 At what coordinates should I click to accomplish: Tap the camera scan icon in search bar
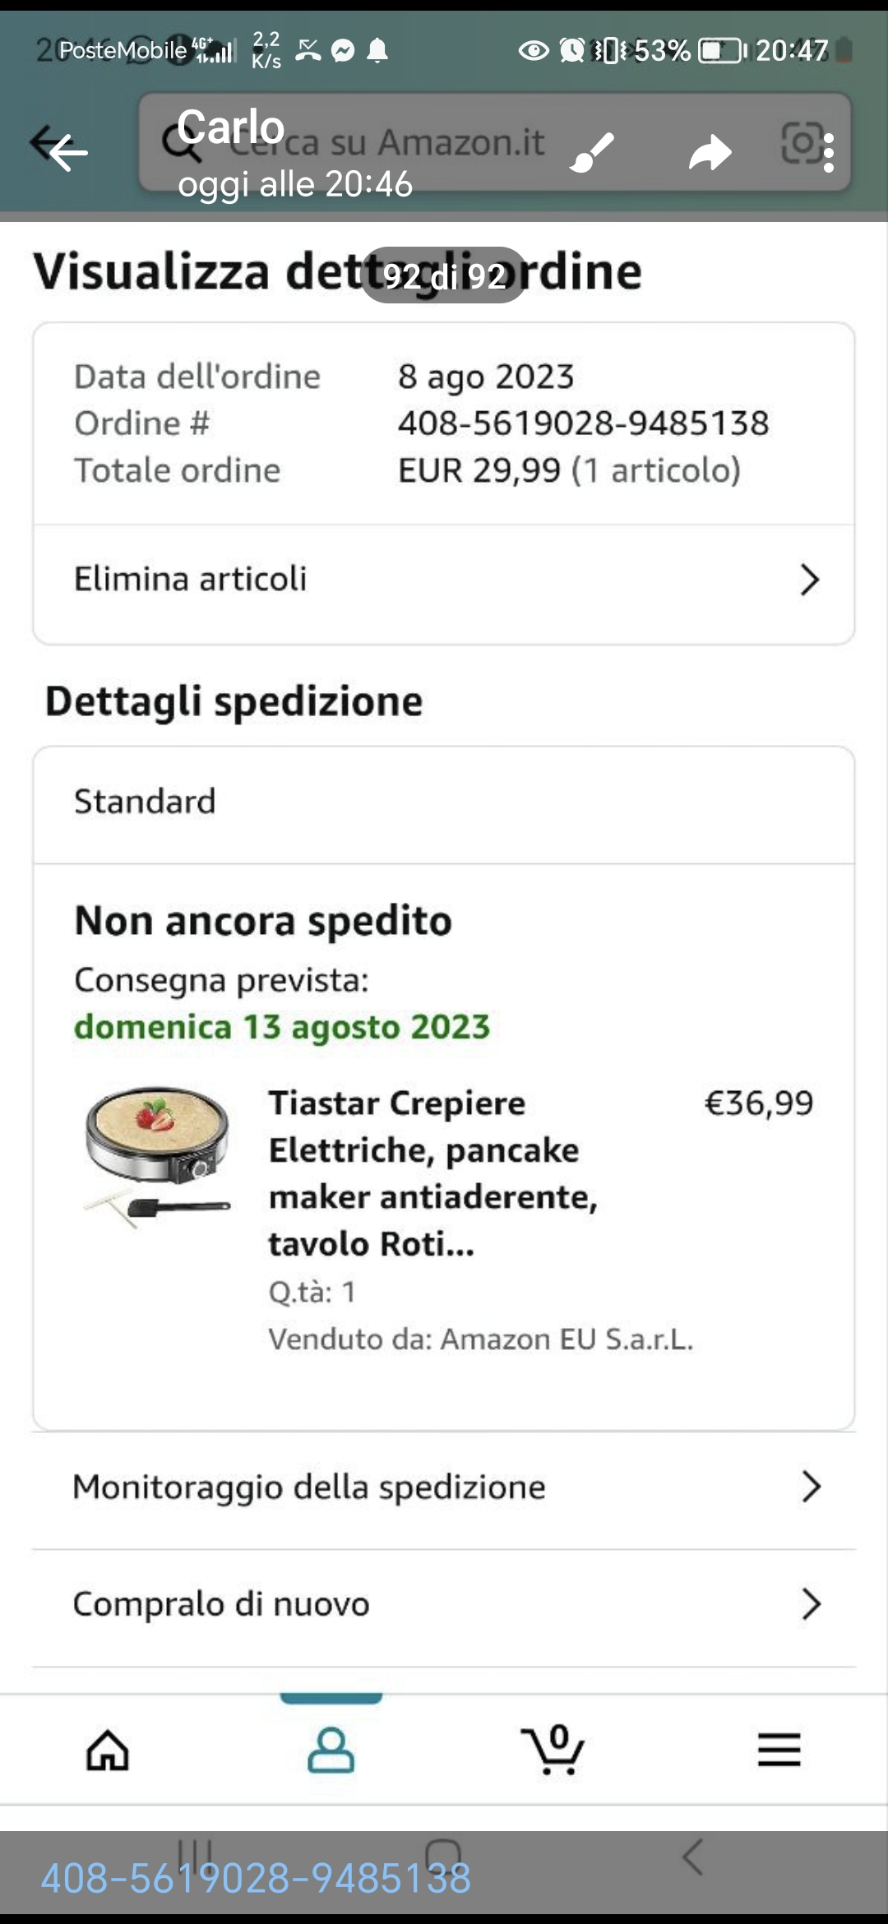(x=799, y=144)
